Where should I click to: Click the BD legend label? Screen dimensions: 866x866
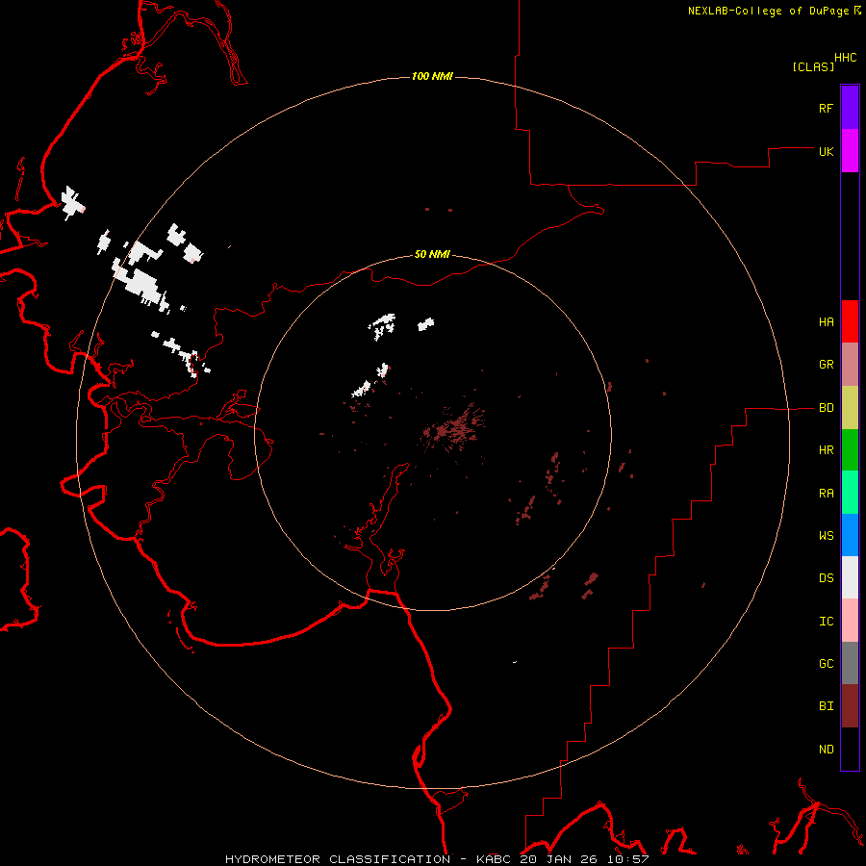(826, 408)
